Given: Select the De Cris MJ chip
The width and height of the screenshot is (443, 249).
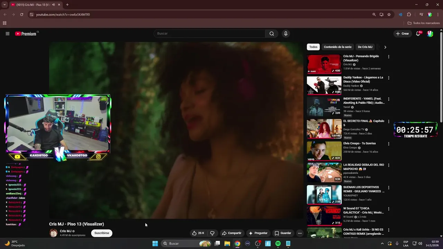Looking at the screenshot, I should pos(365,47).
